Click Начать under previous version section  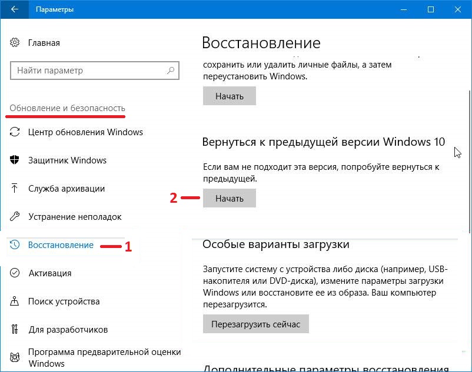230,198
